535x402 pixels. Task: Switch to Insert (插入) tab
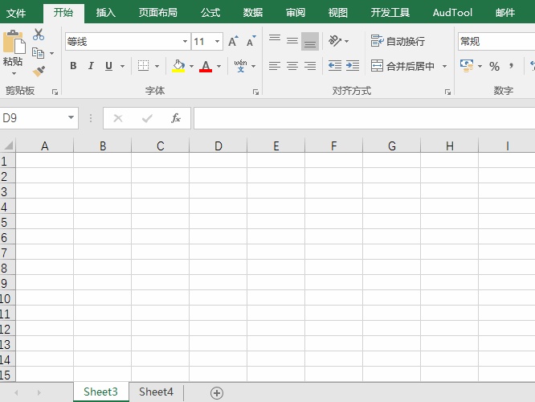coord(106,13)
